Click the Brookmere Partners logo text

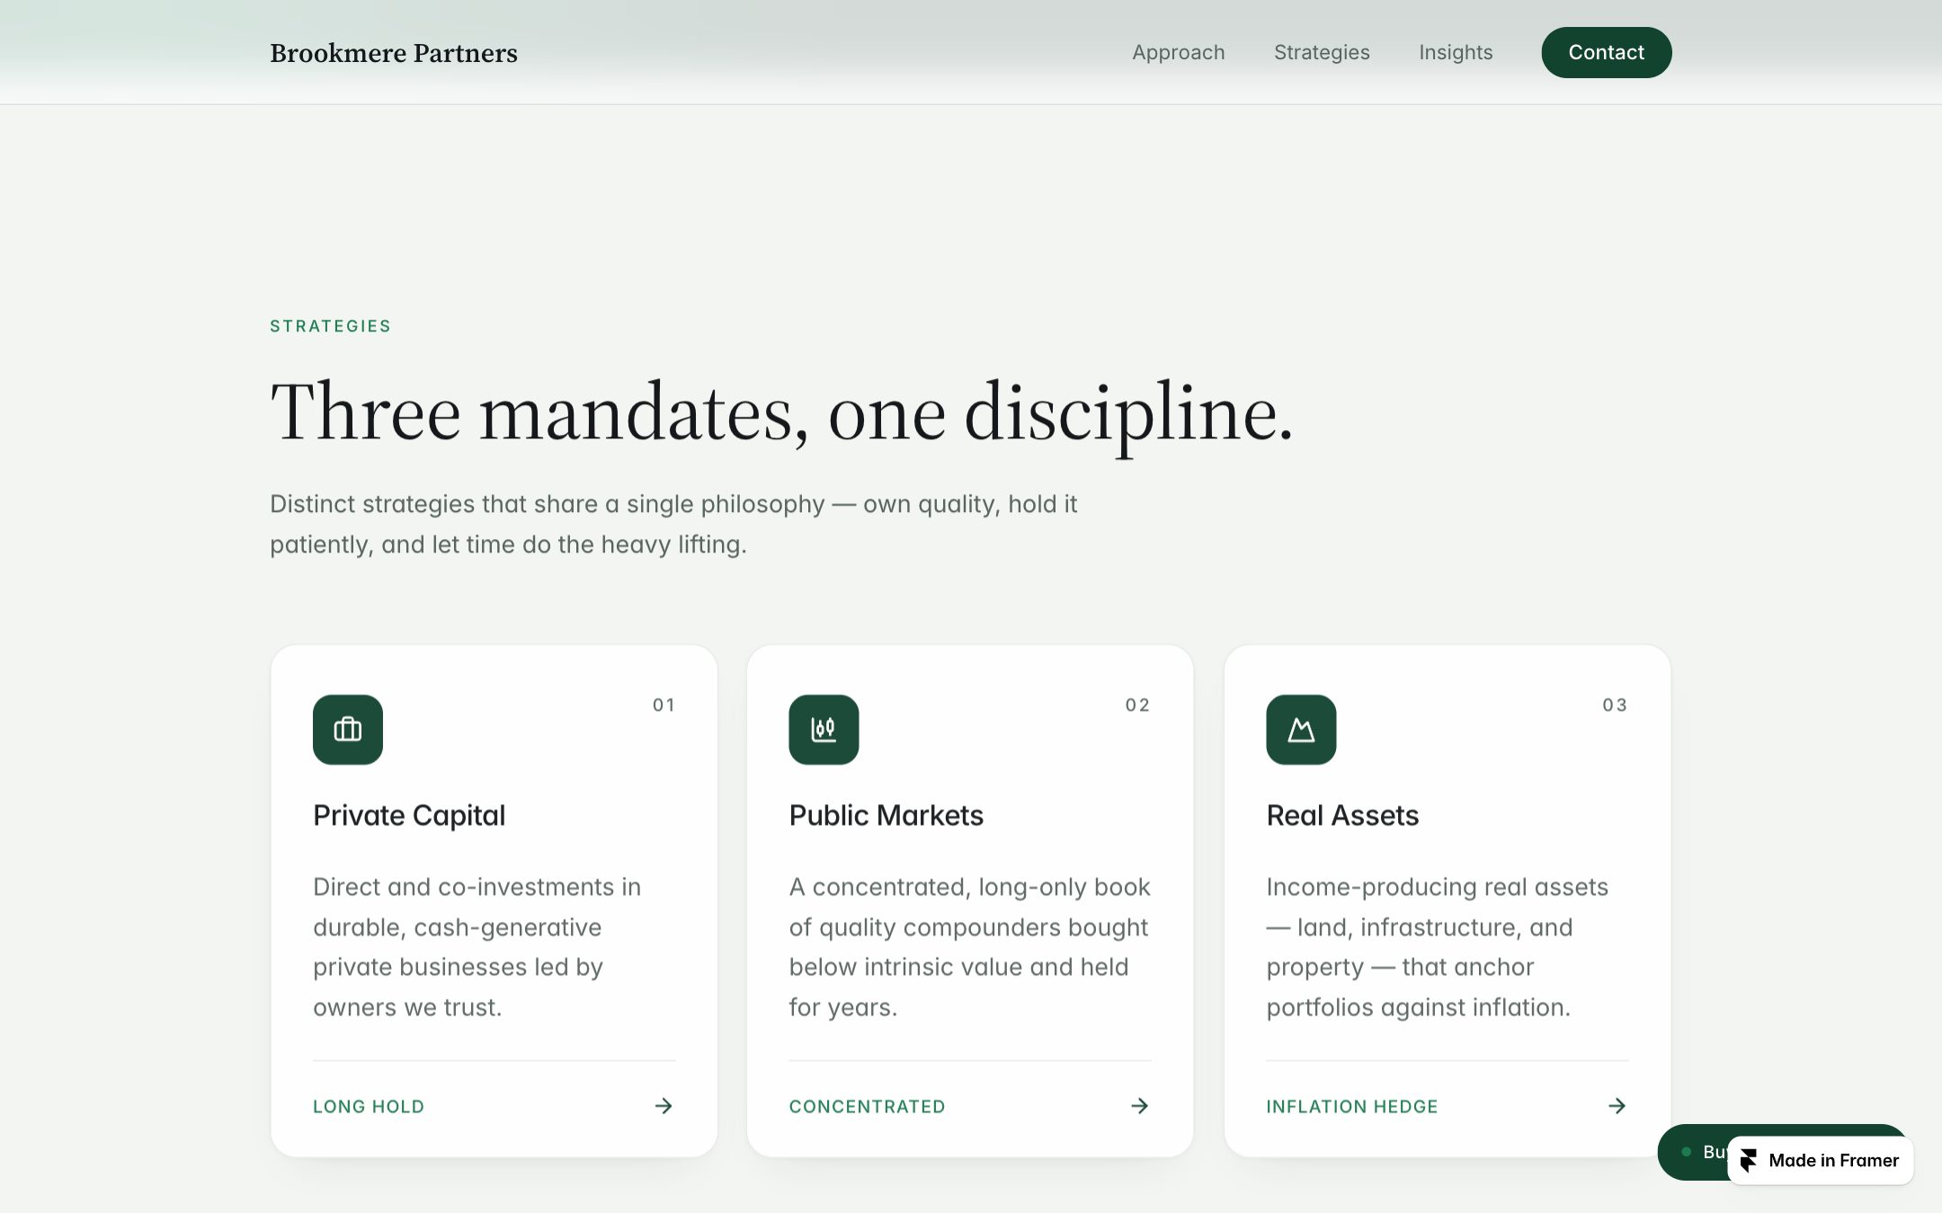click(x=394, y=53)
